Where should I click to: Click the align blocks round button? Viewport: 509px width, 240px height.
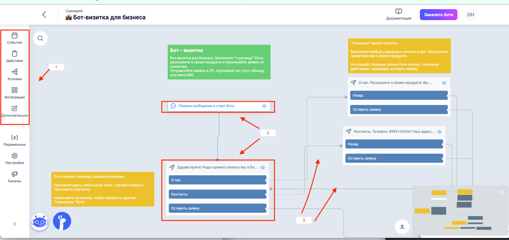402,227
